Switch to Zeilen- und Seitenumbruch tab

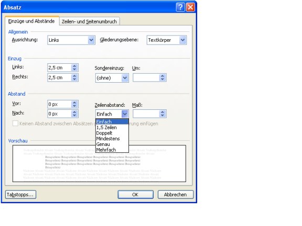pos(89,21)
